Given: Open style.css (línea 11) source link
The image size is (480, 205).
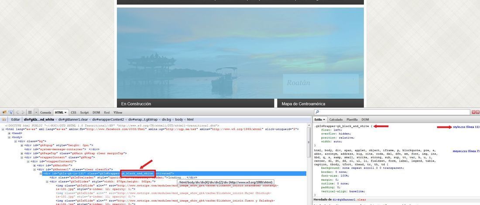Looking at the screenshot, I should coord(466,127).
